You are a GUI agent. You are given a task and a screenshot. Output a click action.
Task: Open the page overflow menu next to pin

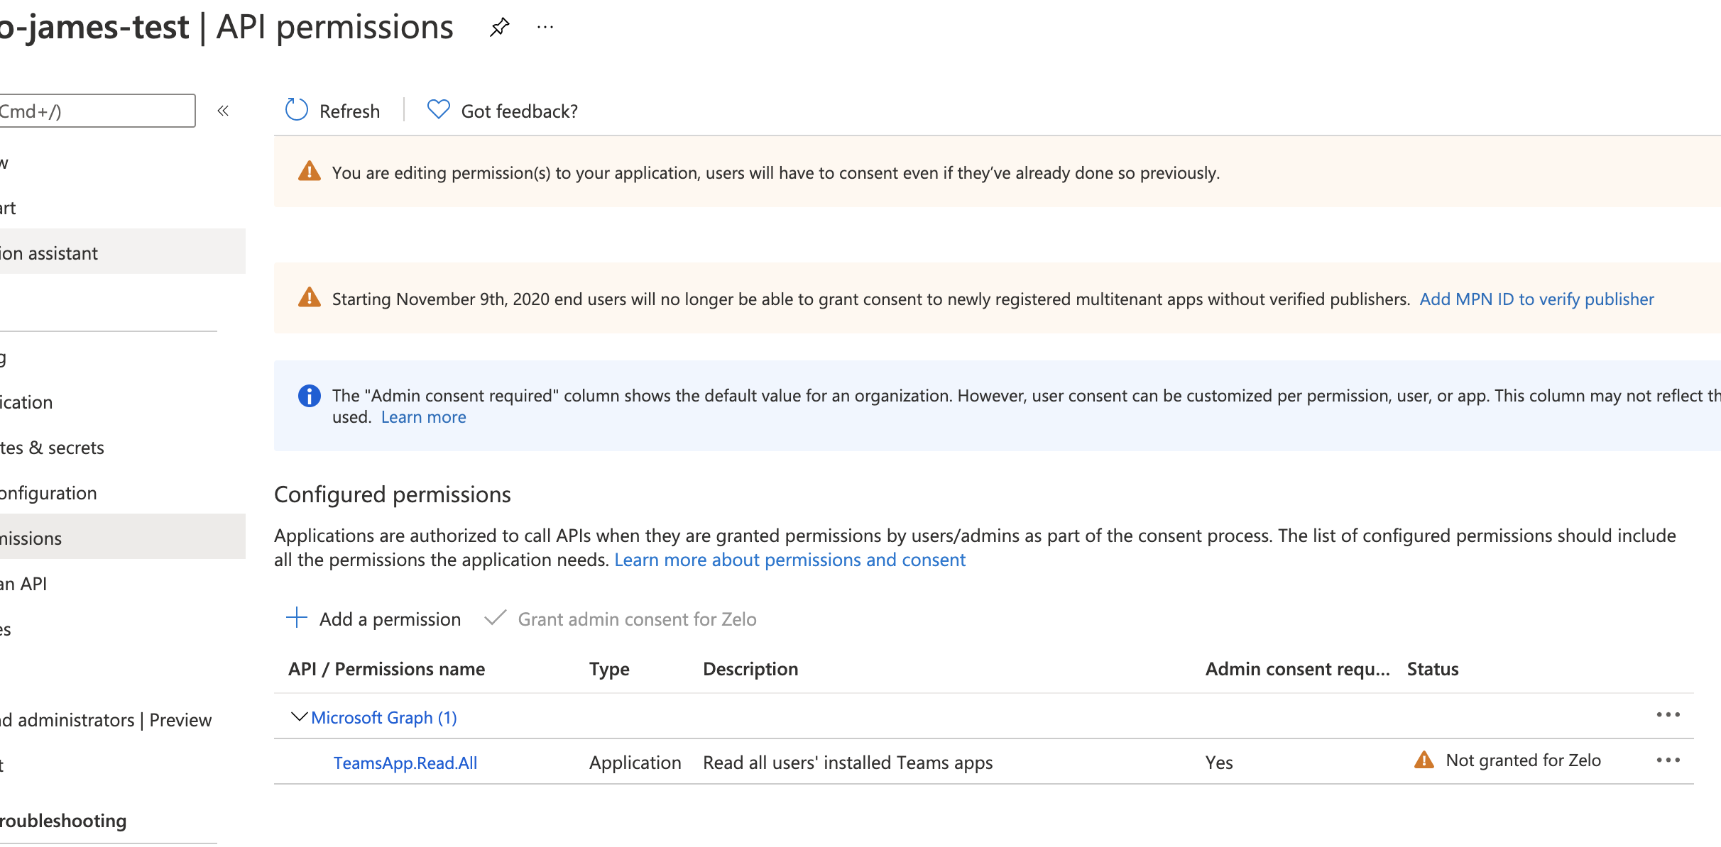pyautogui.click(x=545, y=27)
